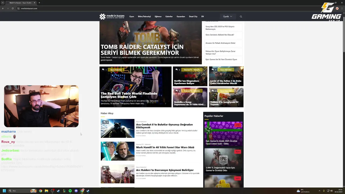Open the Bilim/Teknoloji menu item

click(x=144, y=16)
